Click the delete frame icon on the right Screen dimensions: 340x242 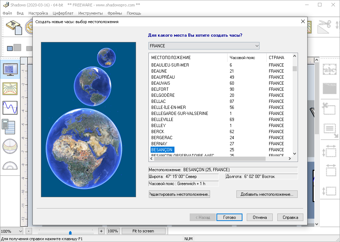[329, 109]
